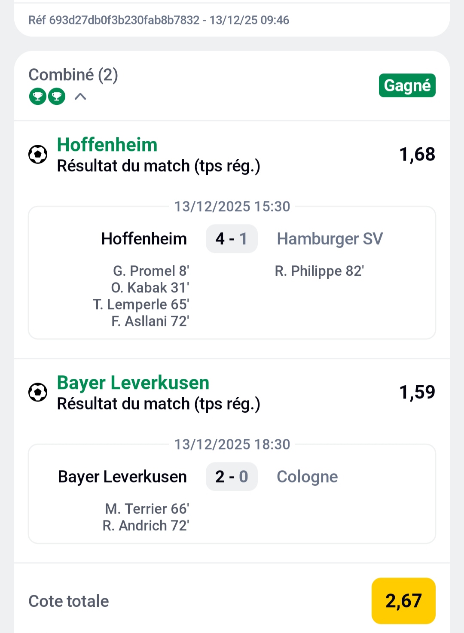Tap the 13/12/2025 18:30 match date

[x=232, y=444]
